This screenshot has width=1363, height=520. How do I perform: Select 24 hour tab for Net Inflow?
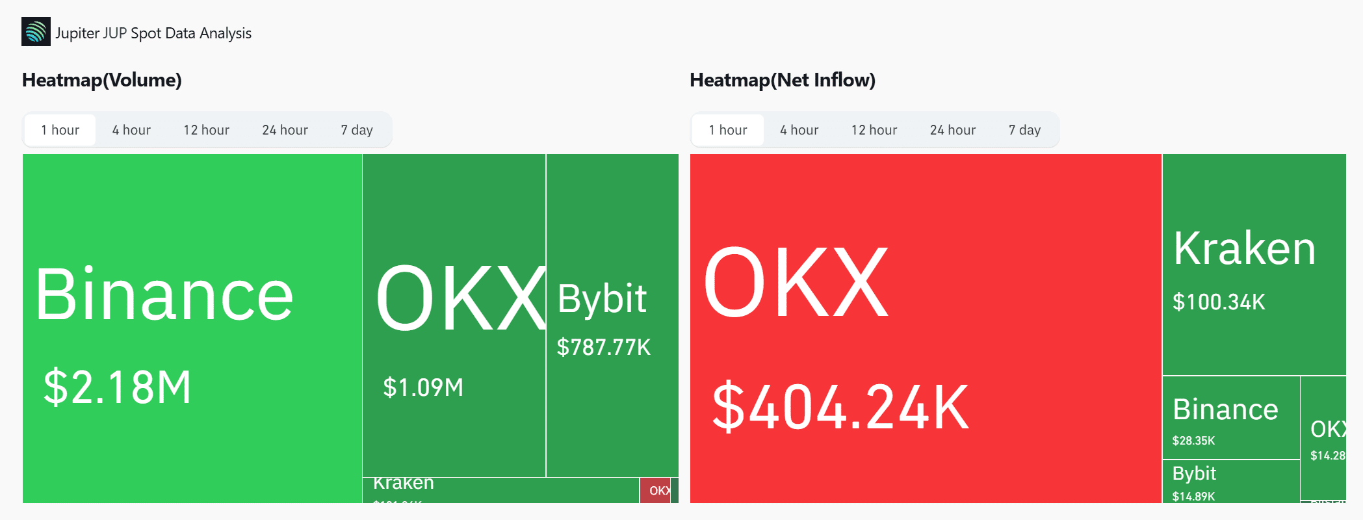pyautogui.click(x=953, y=130)
